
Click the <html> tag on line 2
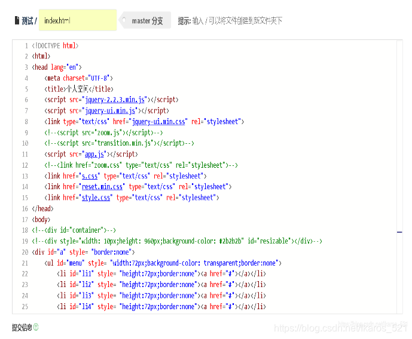(41, 56)
